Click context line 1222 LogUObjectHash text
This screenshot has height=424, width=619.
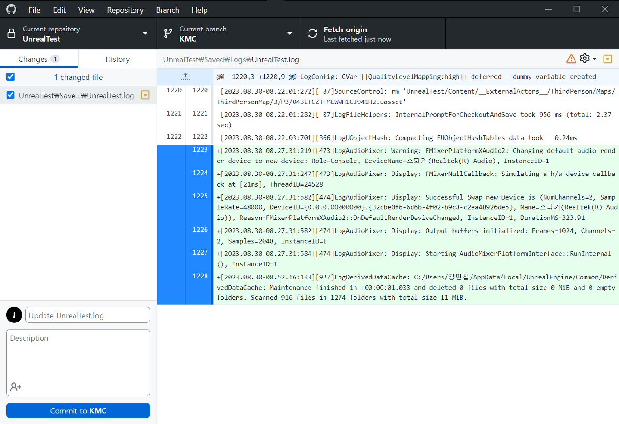(398, 138)
